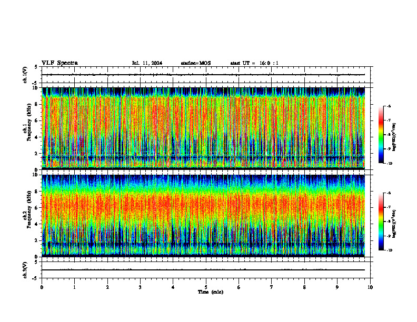Click the "5" tick of ch.1(V) axis
The image size is (417, 322).
(36, 67)
